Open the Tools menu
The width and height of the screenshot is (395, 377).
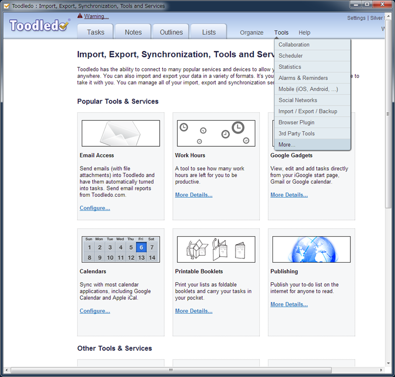(281, 32)
